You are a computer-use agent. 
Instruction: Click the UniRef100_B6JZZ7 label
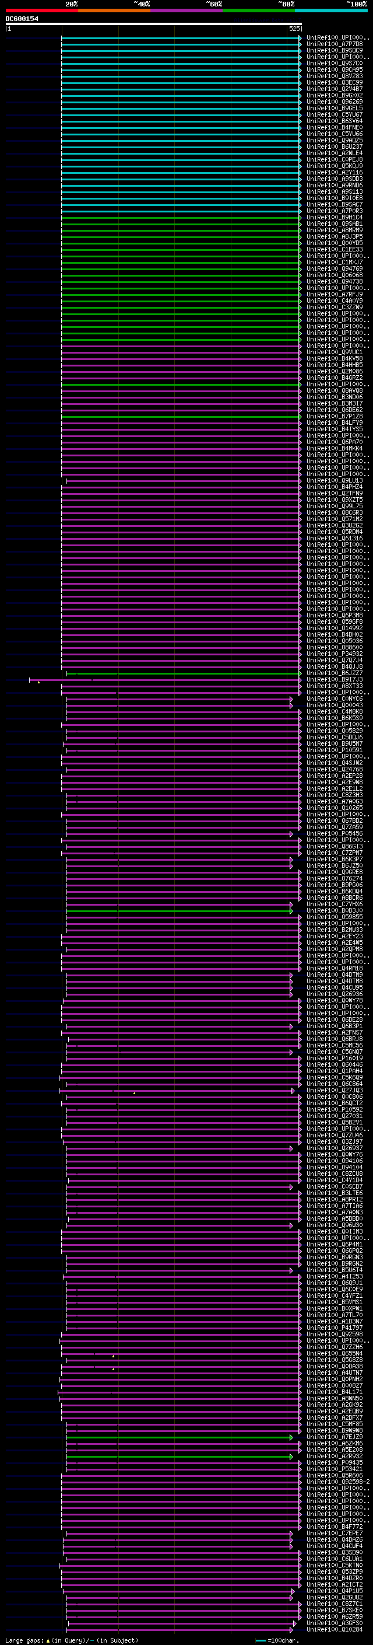pyautogui.click(x=335, y=673)
